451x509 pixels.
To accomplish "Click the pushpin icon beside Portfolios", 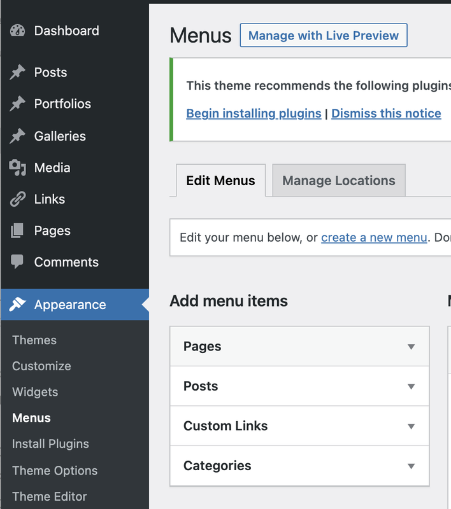I will [17, 104].
